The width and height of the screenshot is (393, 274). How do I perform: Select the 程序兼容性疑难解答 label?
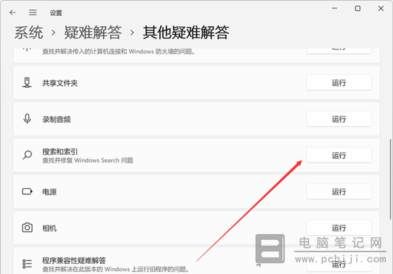[x=74, y=260]
